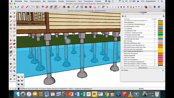Select the Arc tool in top toolbar
174x98 pixels.
32,7
